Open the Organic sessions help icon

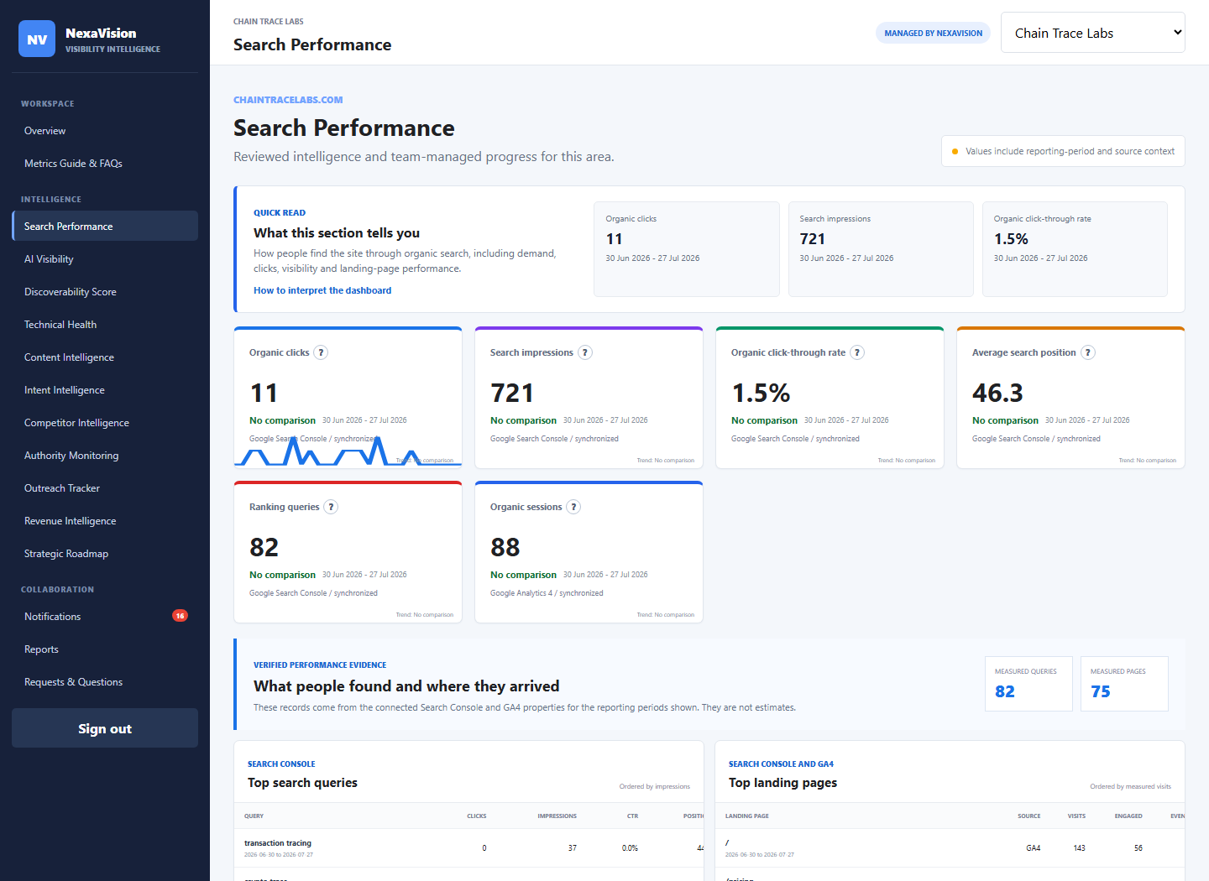(x=573, y=507)
